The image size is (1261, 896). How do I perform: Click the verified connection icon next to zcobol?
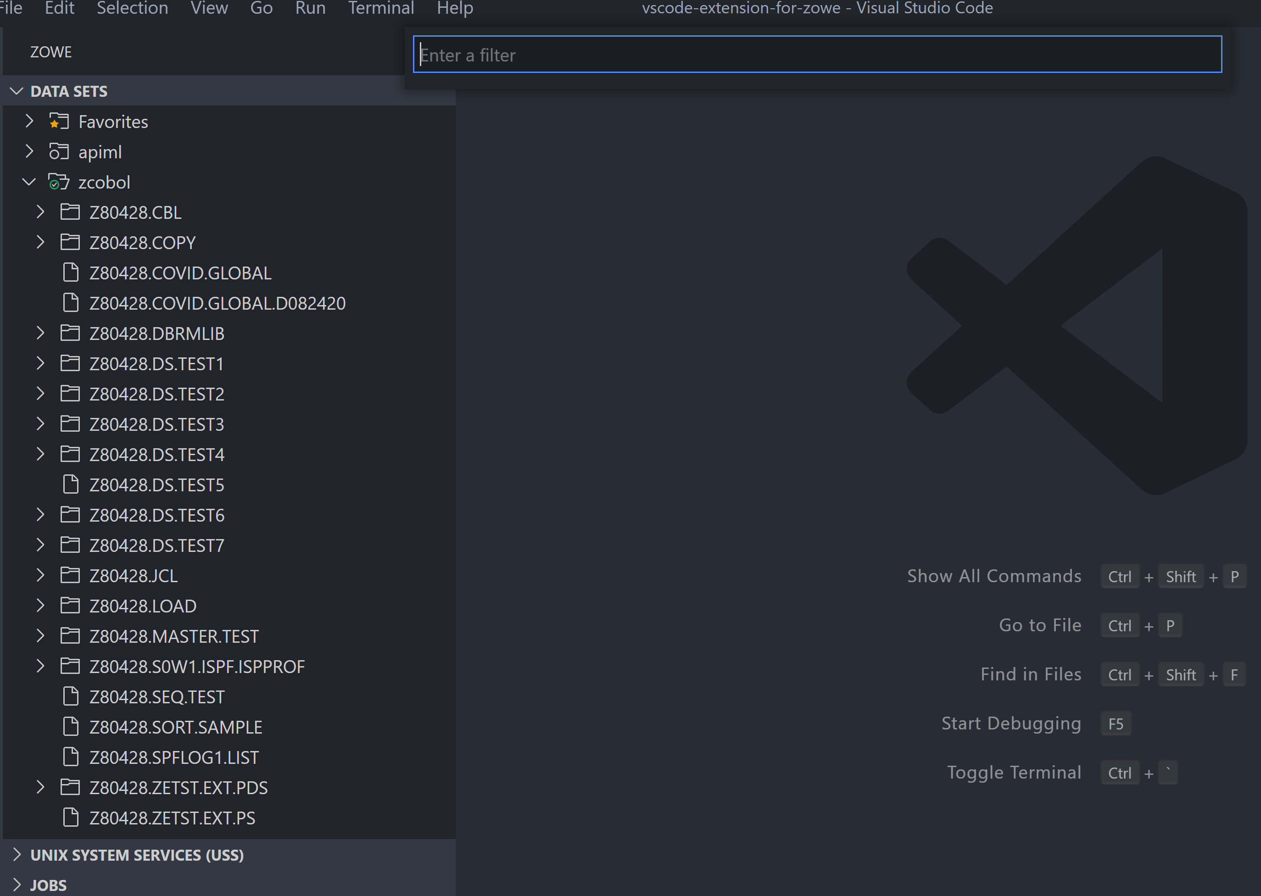[58, 182]
